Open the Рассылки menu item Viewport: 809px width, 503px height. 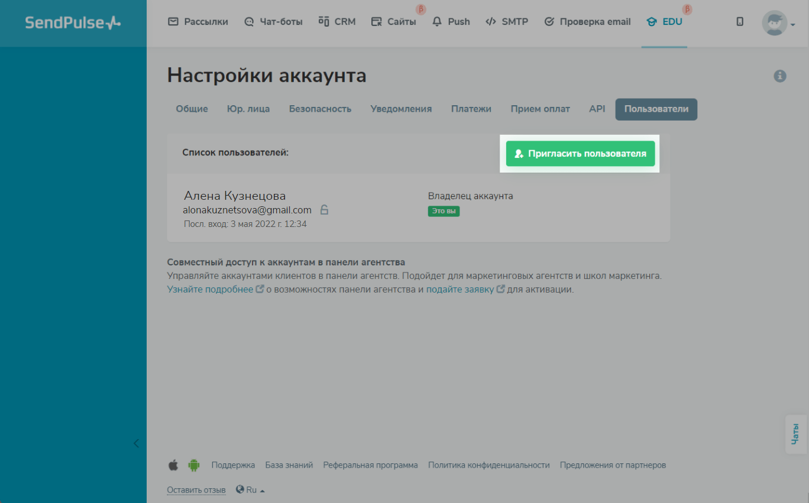[x=198, y=22]
